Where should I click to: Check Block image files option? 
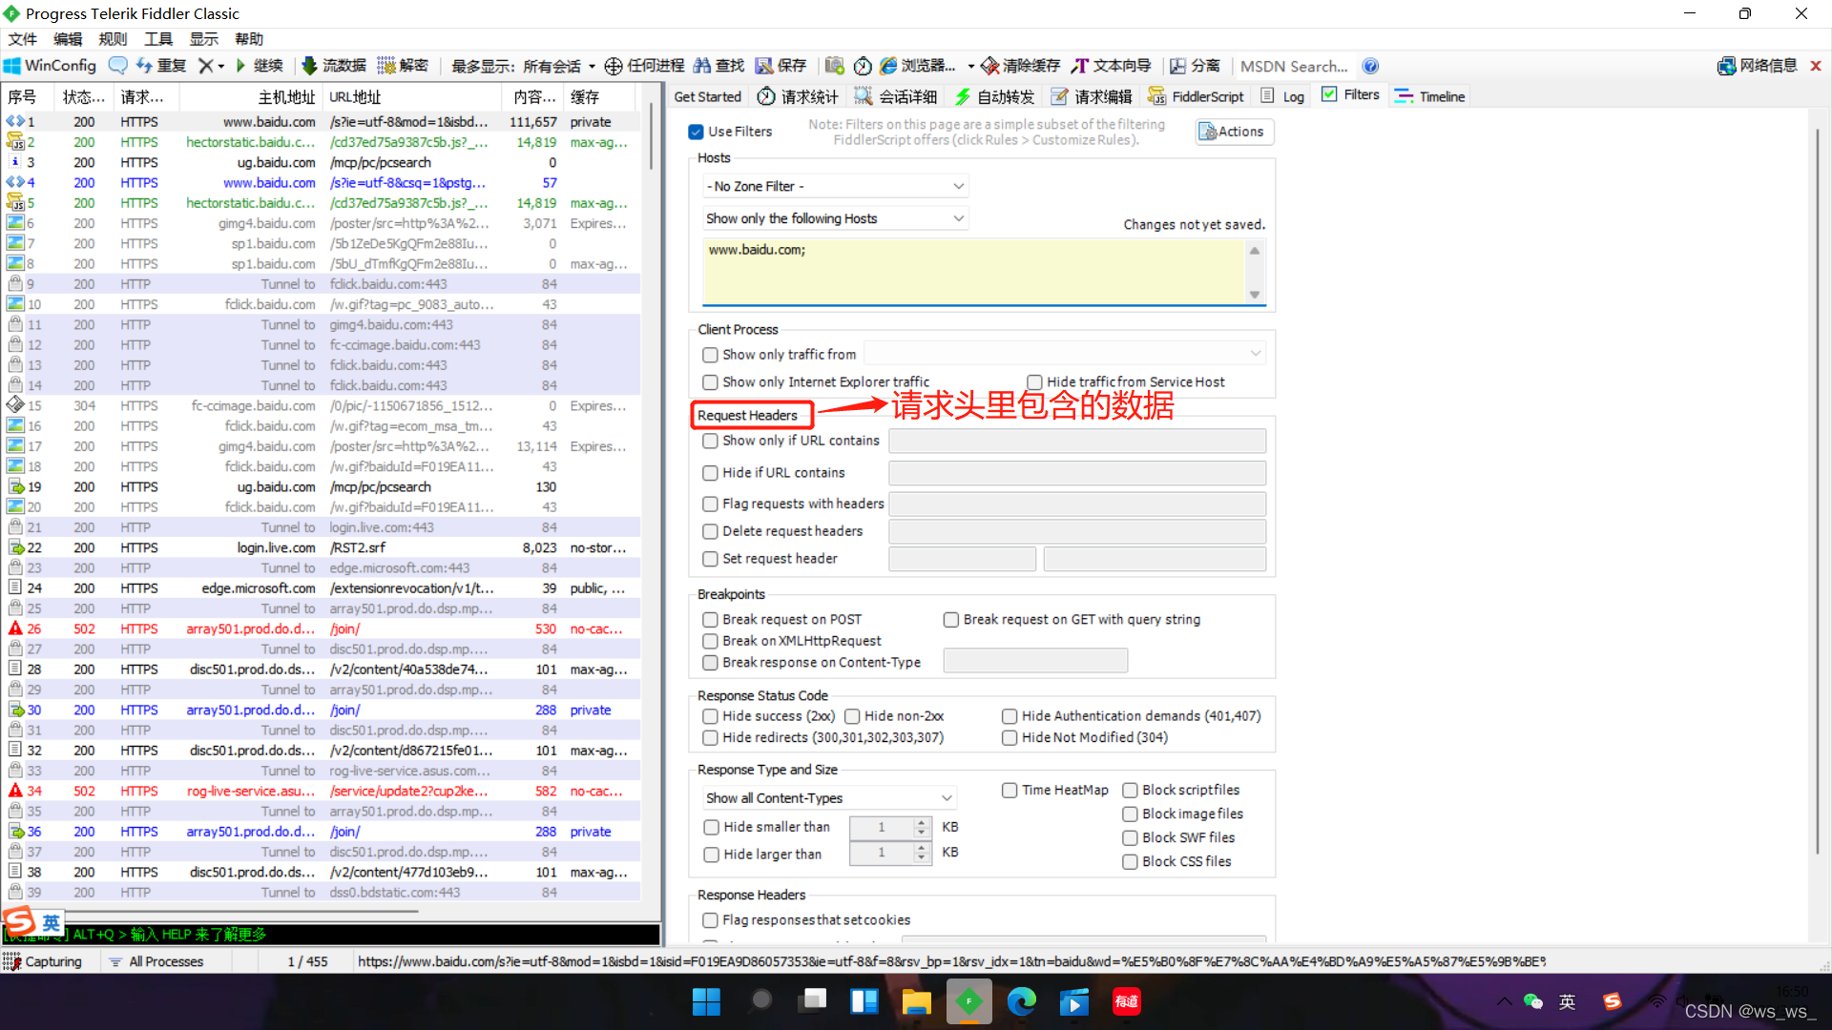1130,814
